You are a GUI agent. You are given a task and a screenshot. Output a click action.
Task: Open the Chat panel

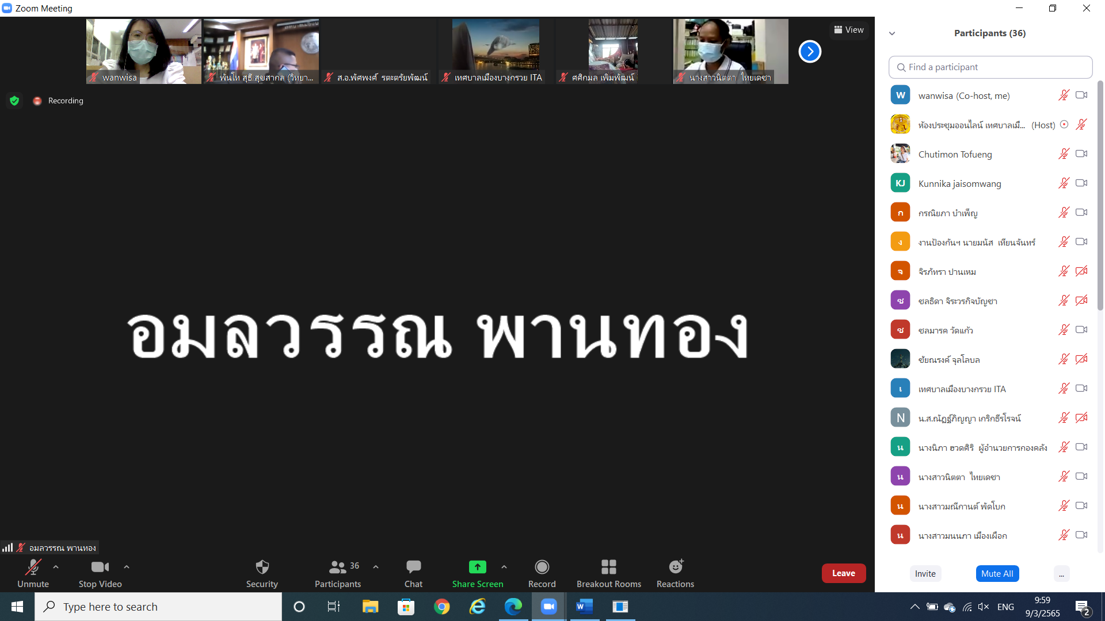tap(413, 573)
